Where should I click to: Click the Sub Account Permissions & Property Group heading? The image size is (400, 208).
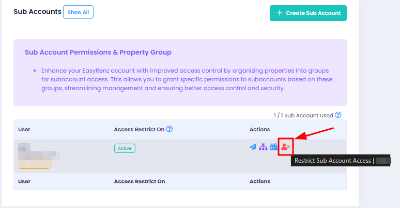(98, 52)
